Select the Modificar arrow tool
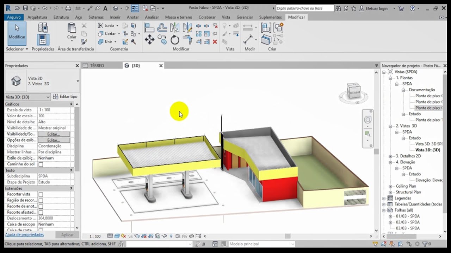Viewport: 451px width, 253px height. pyautogui.click(x=17, y=33)
